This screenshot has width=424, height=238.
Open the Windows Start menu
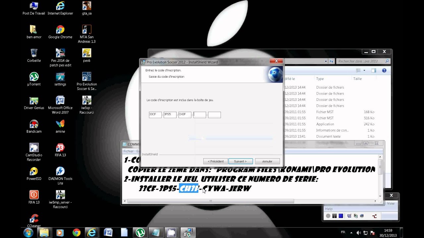[x=28, y=232]
